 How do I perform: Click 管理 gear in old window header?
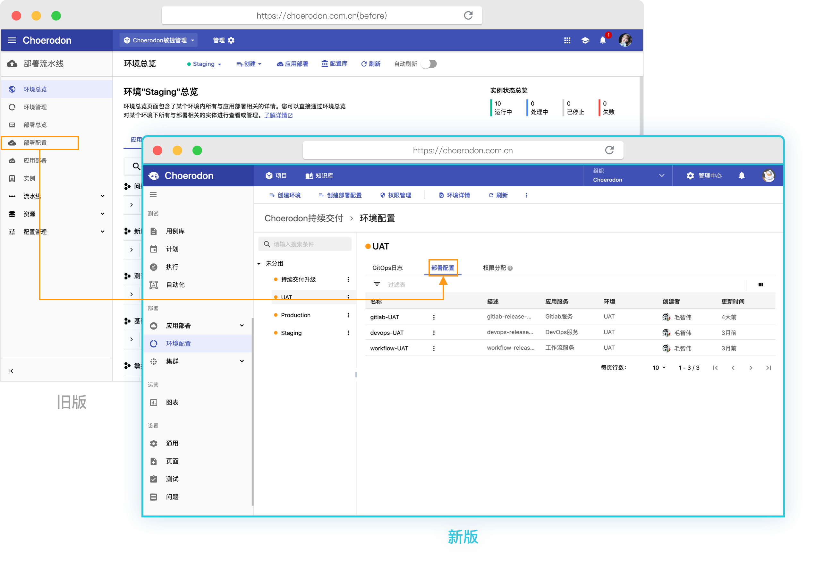point(224,40)
